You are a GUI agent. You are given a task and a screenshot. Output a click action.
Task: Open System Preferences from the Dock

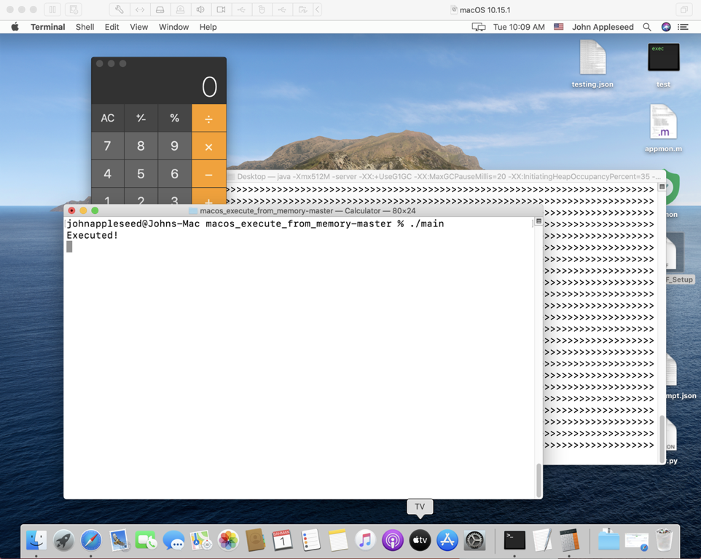pos(474,540)
